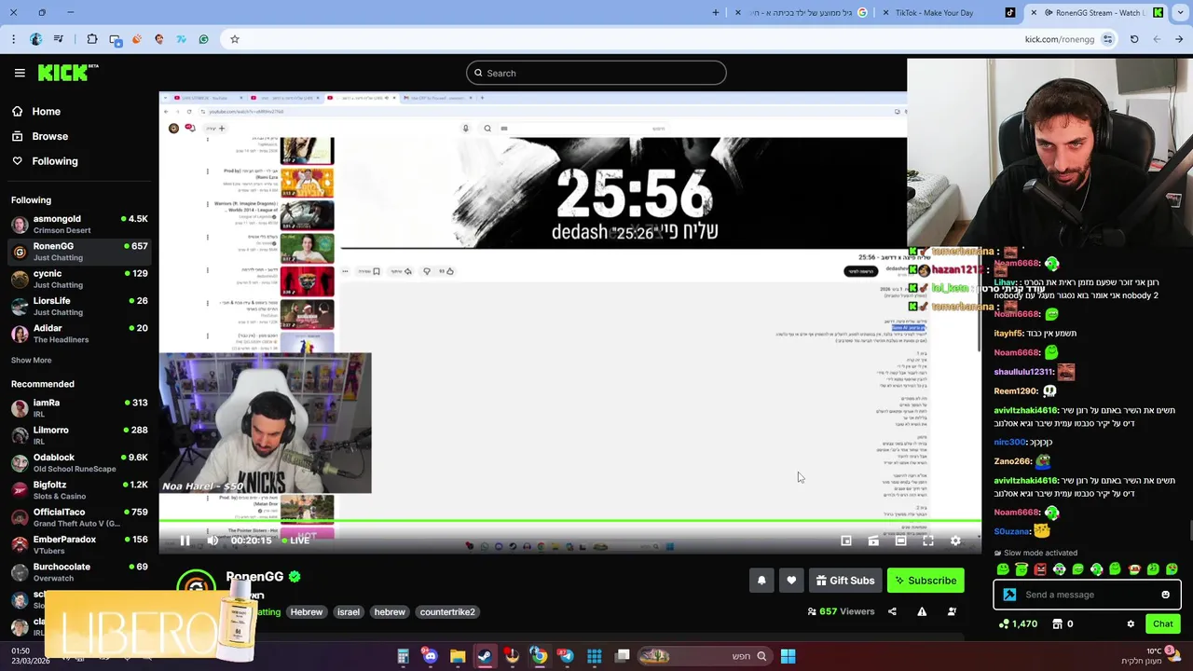Click the Send a message chat field
1193x671 pixels.
1087,595
